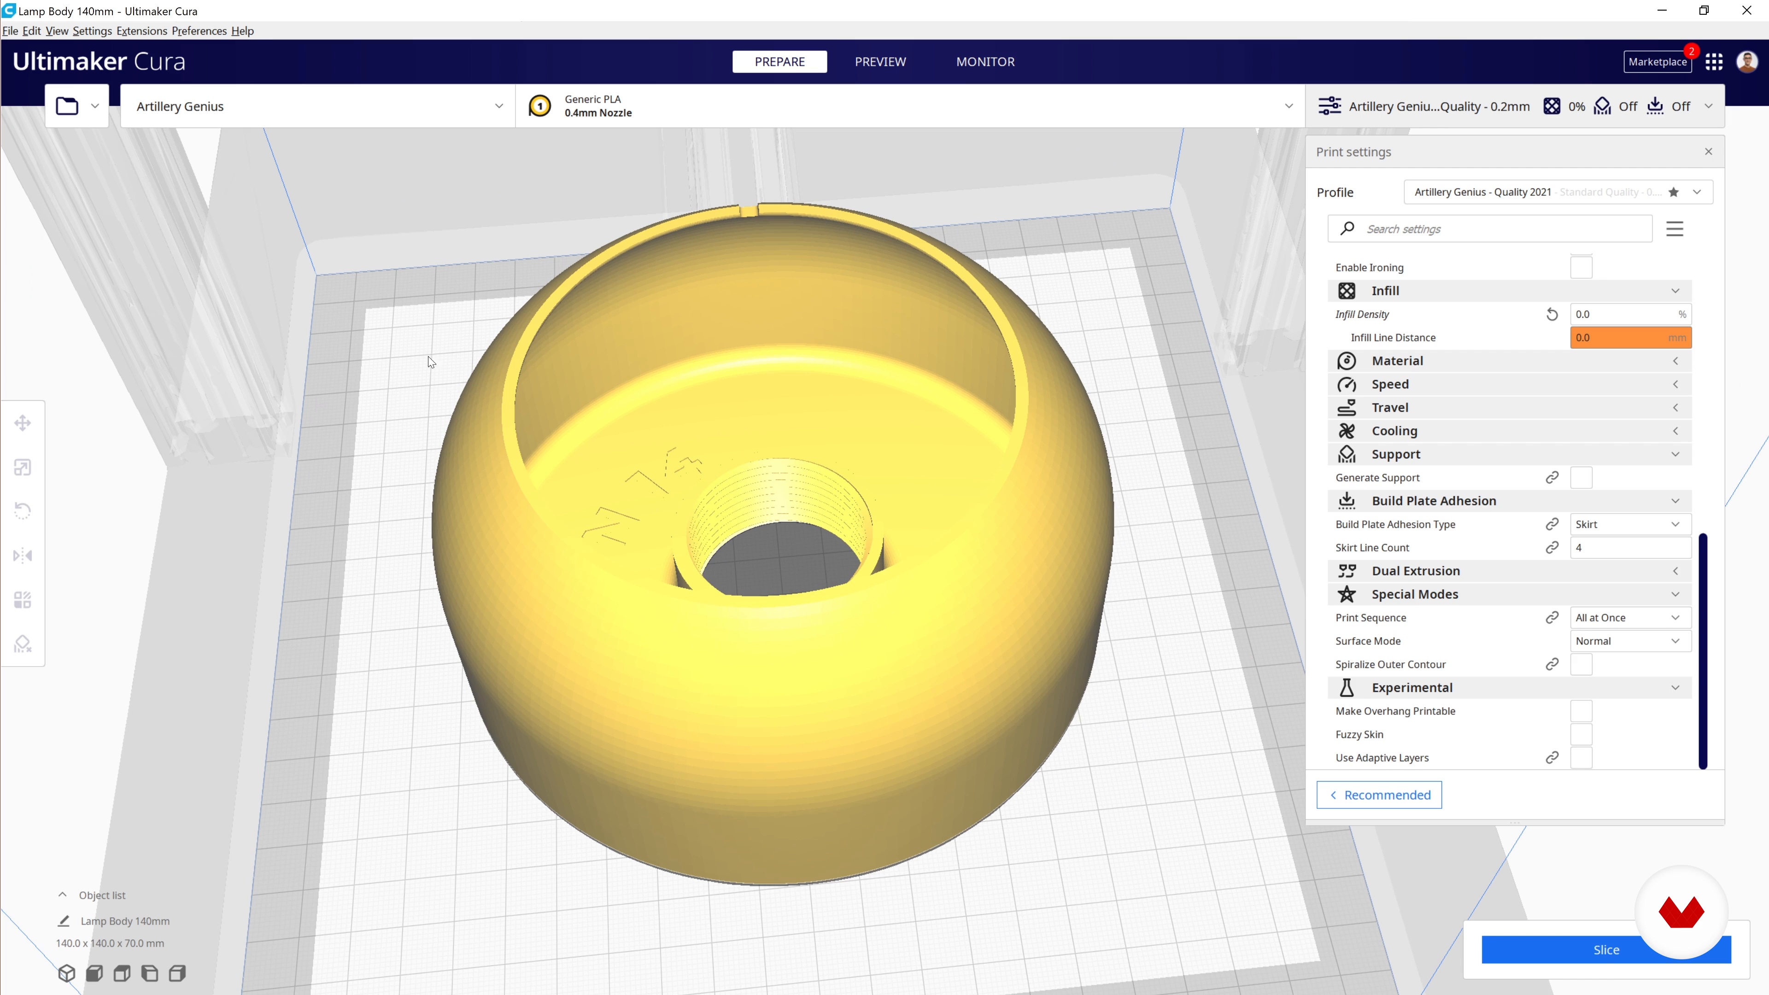The image size is (1769, 995).
Task: Switch to the MONITOR stage
Action: click(985, 62)
